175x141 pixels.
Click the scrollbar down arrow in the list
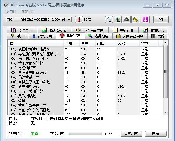pos(166,112)
